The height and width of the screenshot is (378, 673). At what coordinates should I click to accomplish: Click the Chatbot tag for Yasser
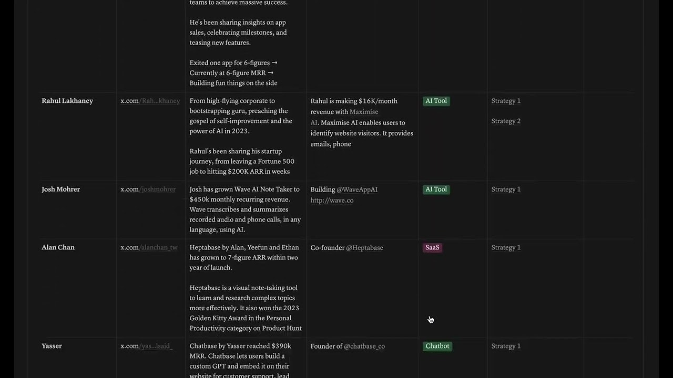pos(437,346)
